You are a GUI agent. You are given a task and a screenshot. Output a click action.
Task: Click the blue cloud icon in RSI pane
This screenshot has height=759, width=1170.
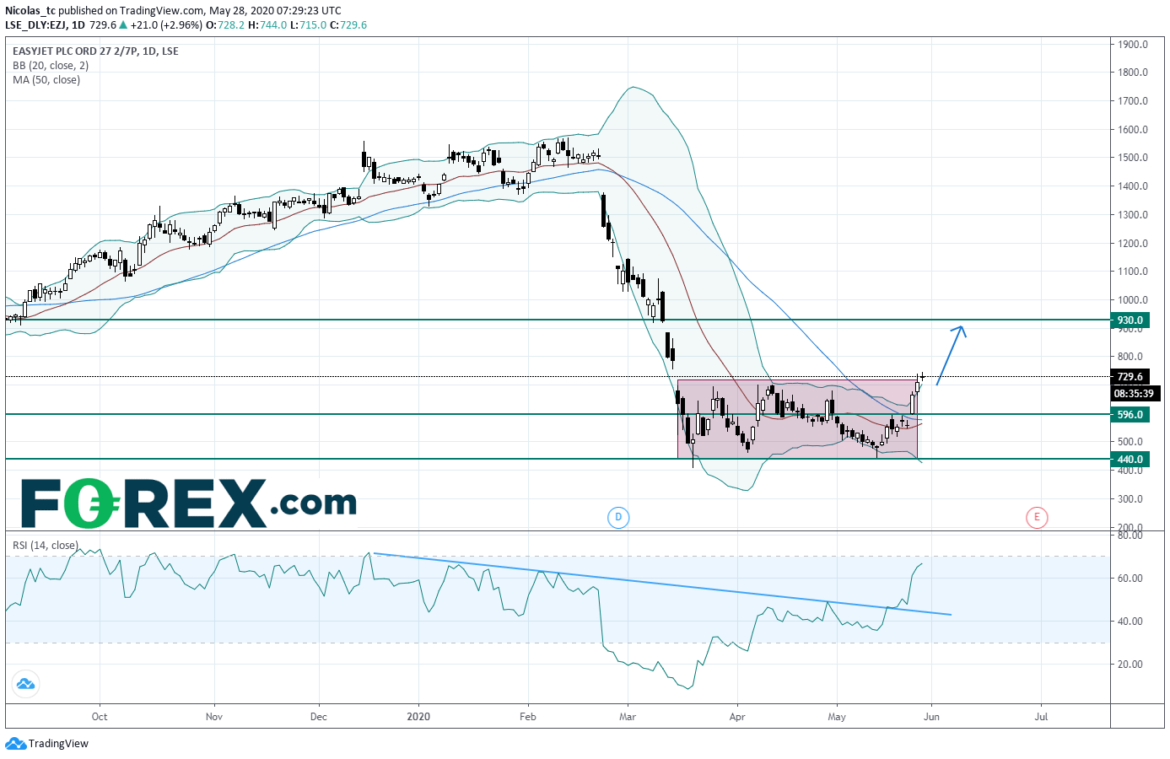(25, 684)
